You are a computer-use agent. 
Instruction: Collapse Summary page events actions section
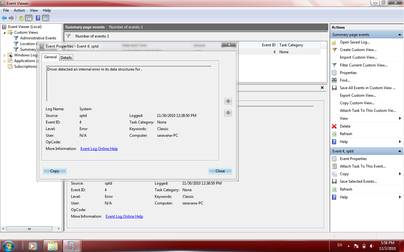pyautogui.click(x=400, y=35)
